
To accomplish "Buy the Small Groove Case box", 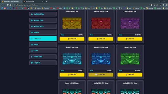I will (72, 39).
